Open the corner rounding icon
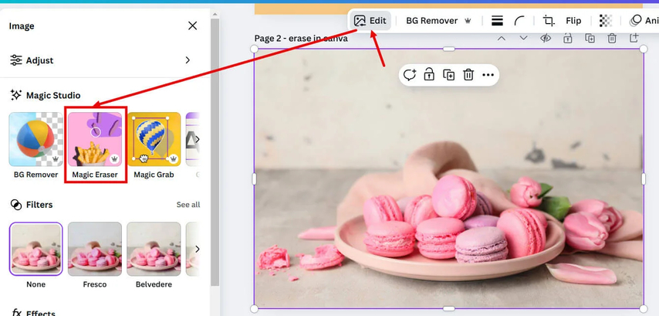The height and width of the screenshot is (316, 659). tap(520, 21)
